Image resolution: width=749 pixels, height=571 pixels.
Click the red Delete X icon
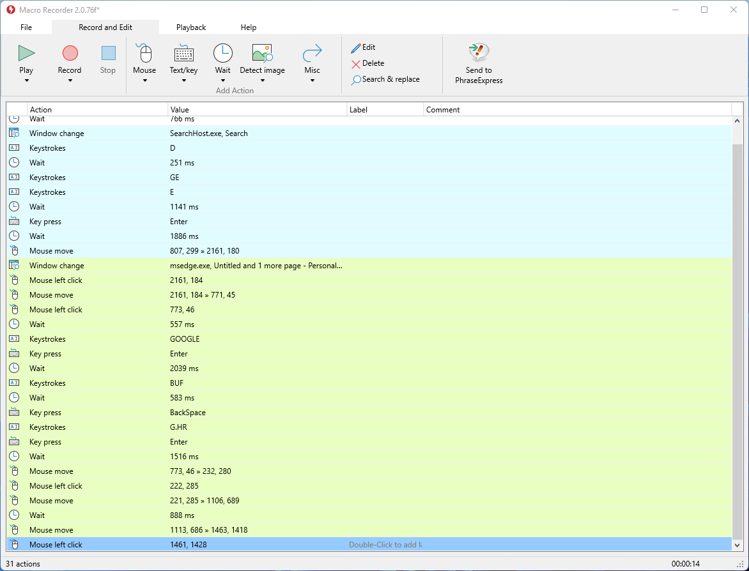(356, 64)
